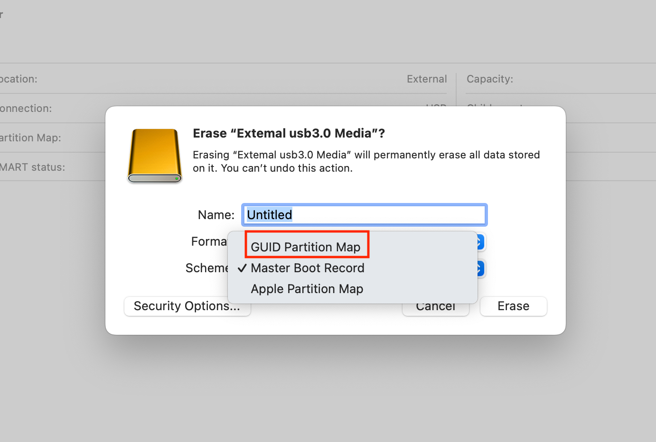656x442 pixels.
Task: Click the Format label in the dialog
Action: 209,241
